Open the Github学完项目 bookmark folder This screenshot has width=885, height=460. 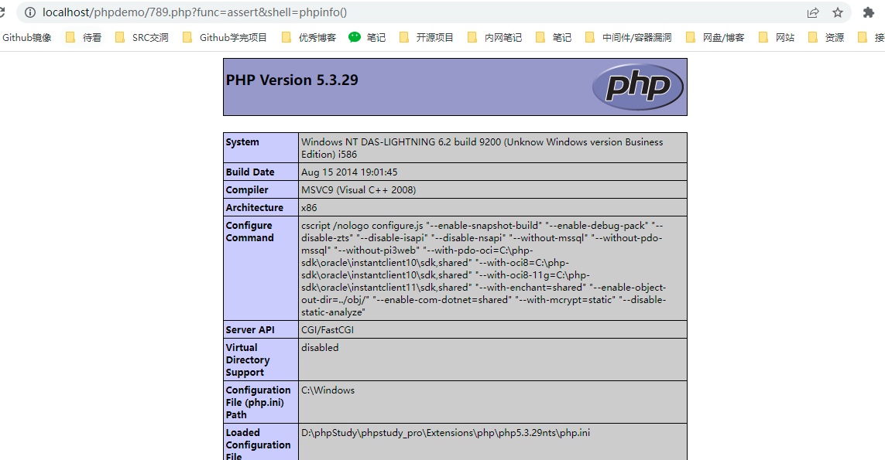pos(225,38)
